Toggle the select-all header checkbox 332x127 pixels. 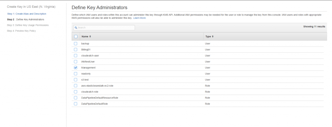[x=76, y=37]
